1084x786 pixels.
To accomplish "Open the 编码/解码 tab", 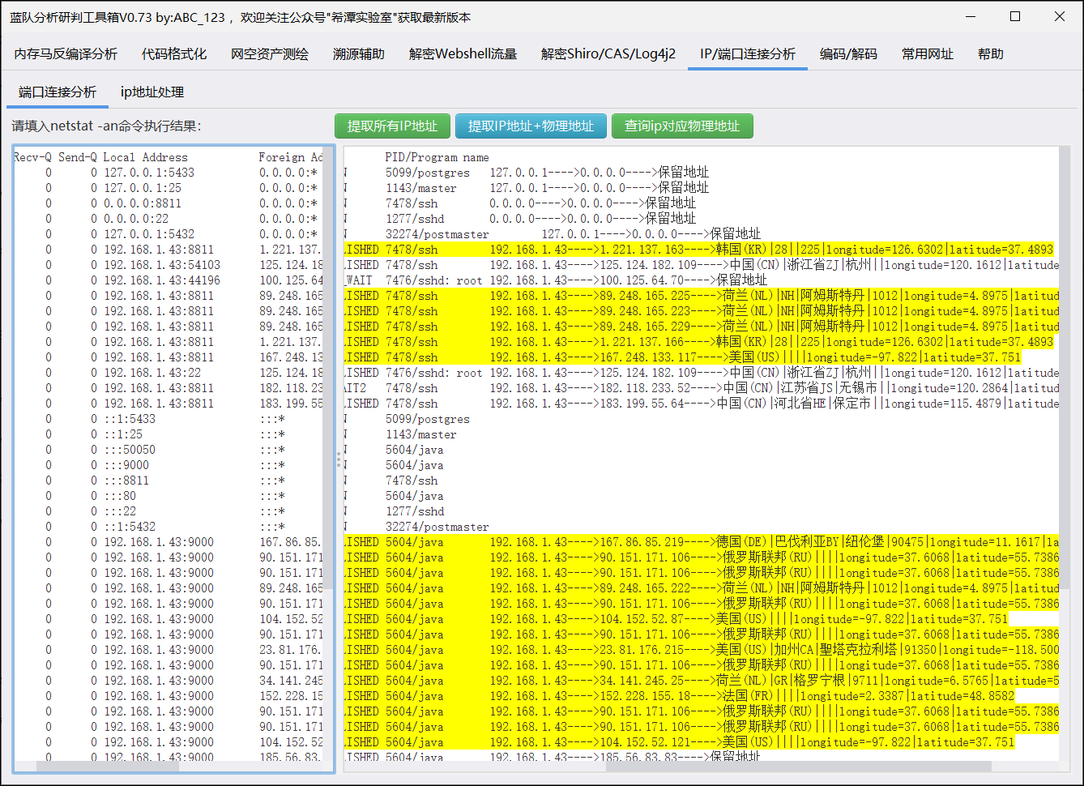I will 848,53.
